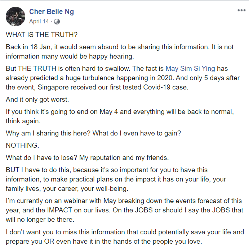Open the post options three-dot menu

pos(241,10)
